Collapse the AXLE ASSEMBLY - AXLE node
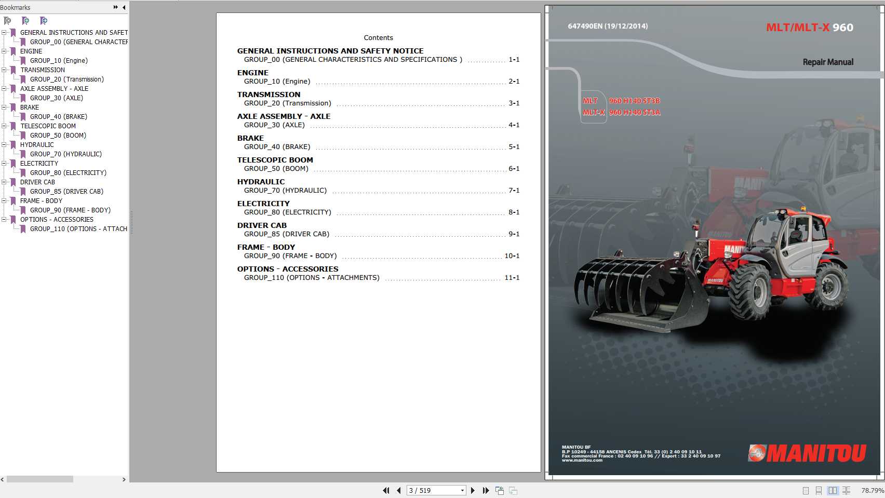 (4, 88)
